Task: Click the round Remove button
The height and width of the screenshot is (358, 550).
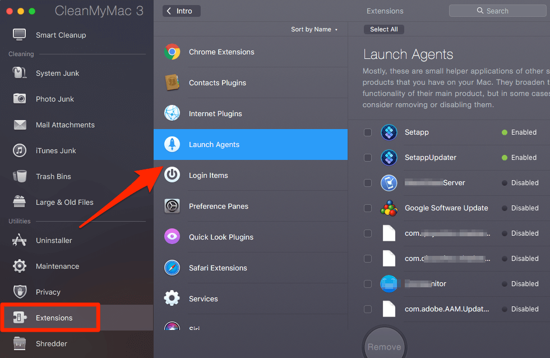Action: click(385, 347)
